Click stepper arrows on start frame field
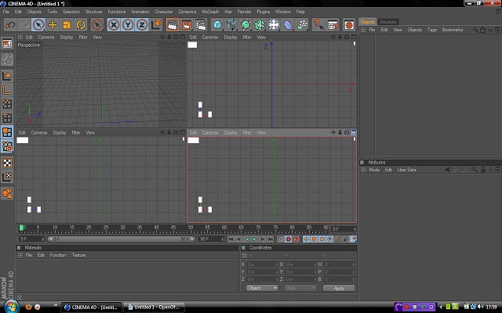This screenshot has width=502, height=313. point(42,239)
